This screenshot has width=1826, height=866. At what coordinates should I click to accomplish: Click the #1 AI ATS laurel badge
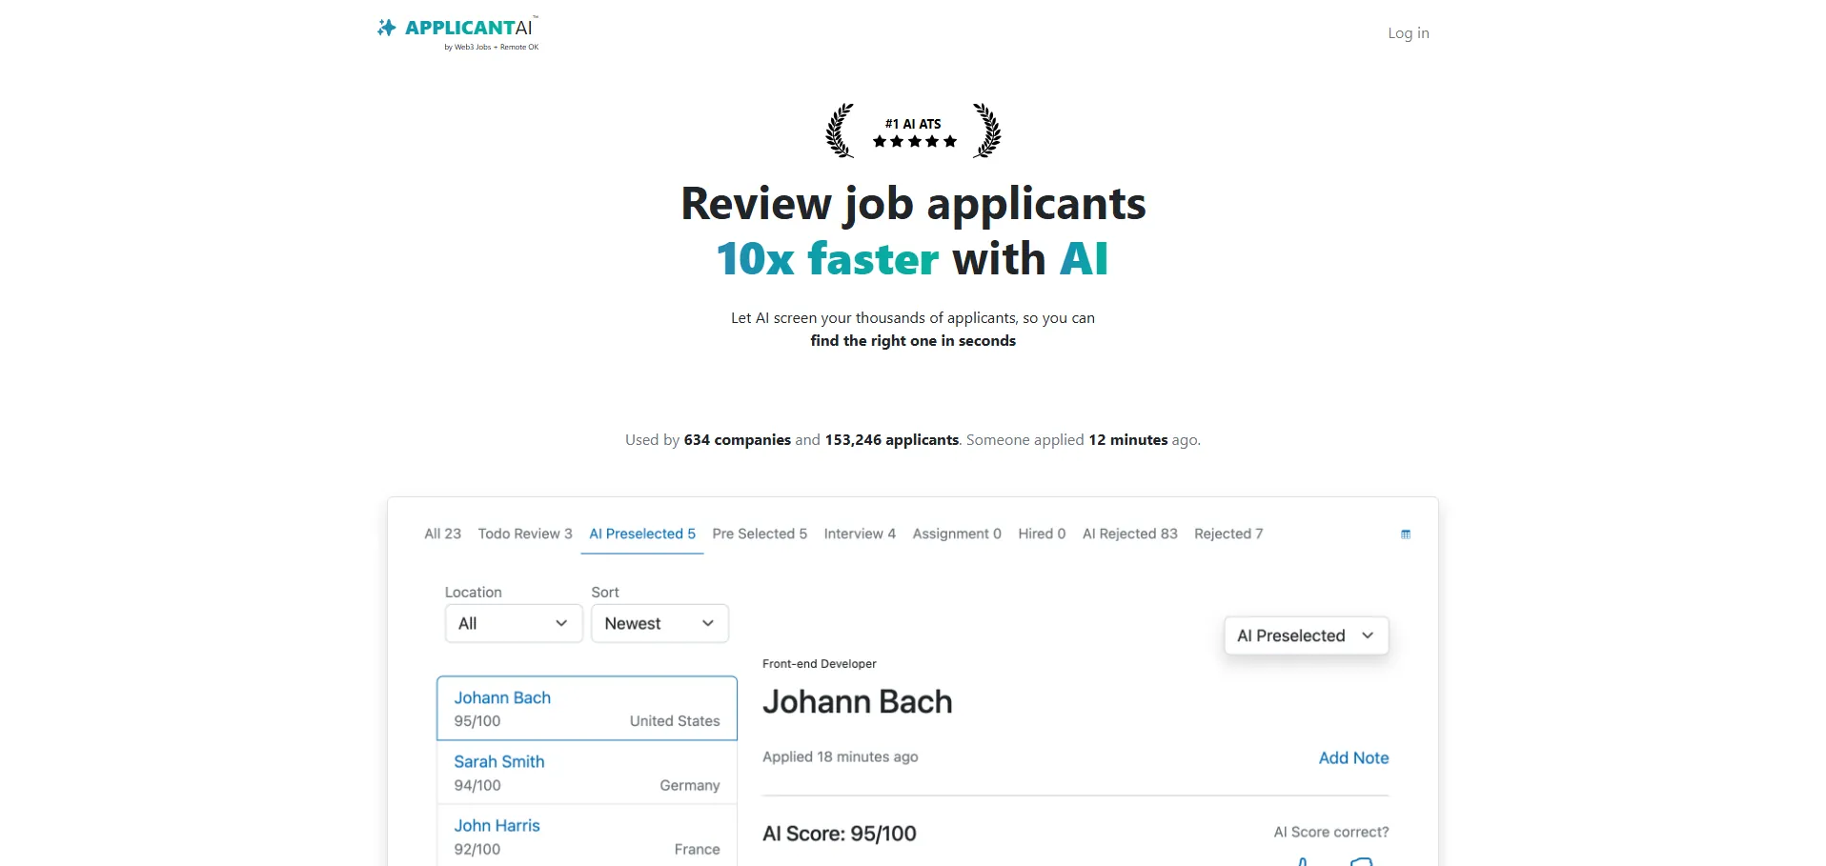click(x=913, y=131)
